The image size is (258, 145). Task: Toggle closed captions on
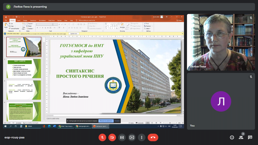tap(122, 137)
